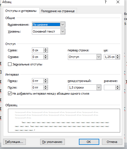Open the первая строка dropdown arrow
This screenshot has width=127, height=149.
tap(99, 57)
